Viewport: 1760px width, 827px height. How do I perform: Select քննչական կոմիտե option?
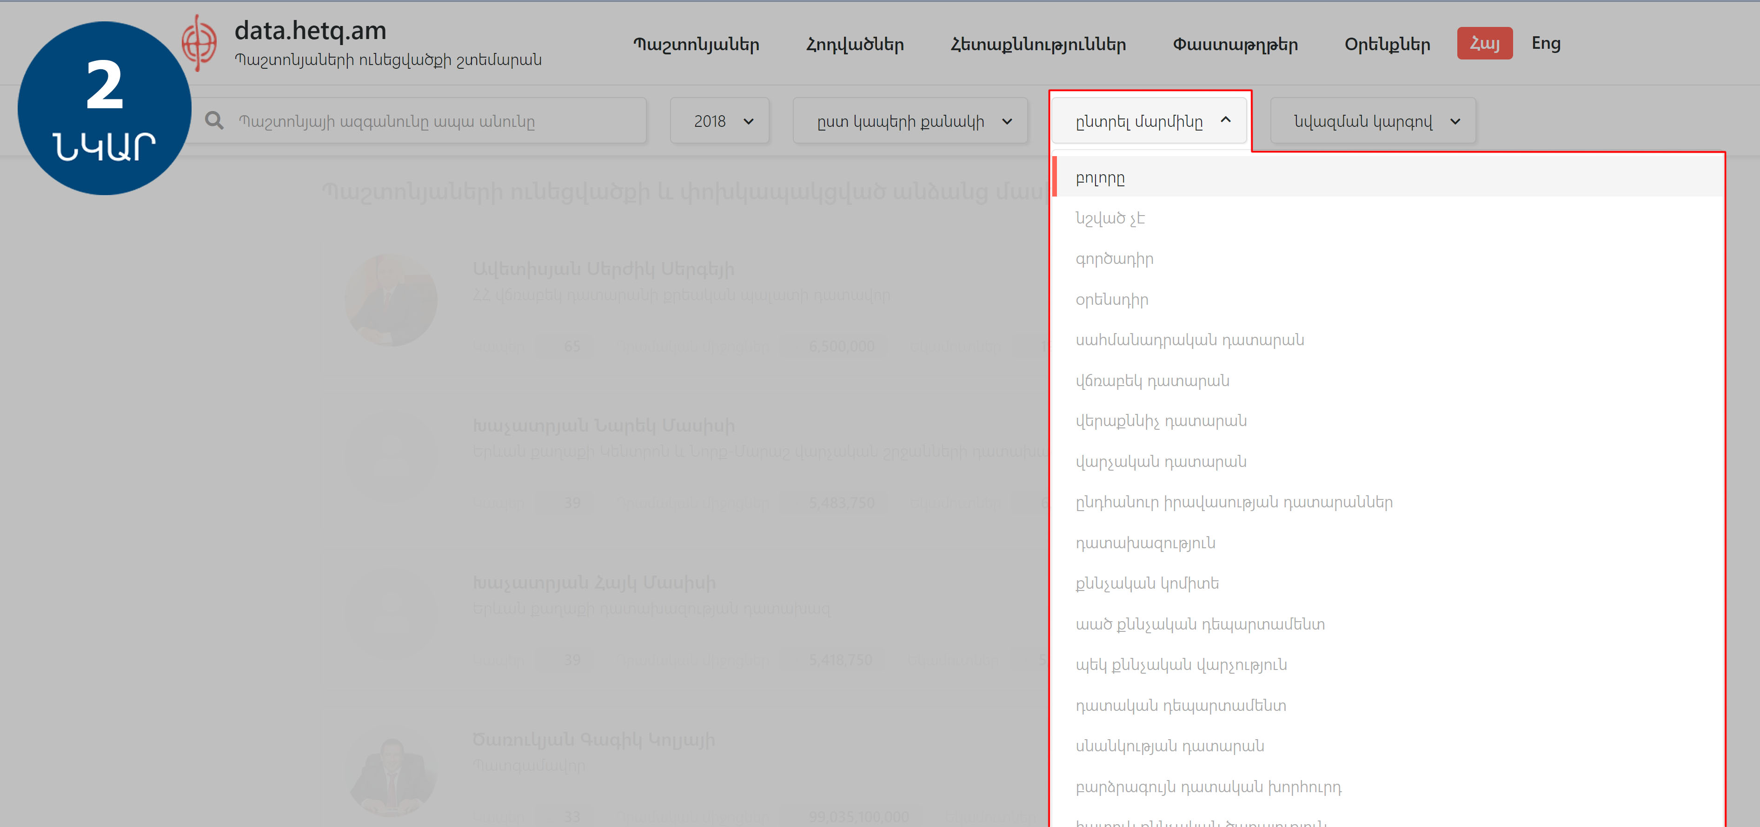coord(1388,583)
